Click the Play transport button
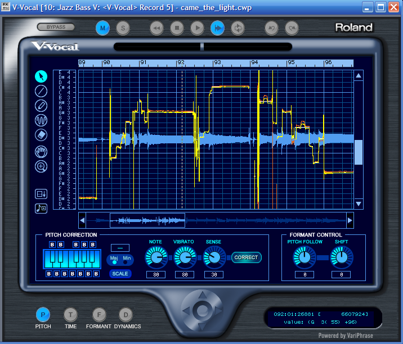Image resolution: width=403 pixels, height=344 pixels. point(197,28)
